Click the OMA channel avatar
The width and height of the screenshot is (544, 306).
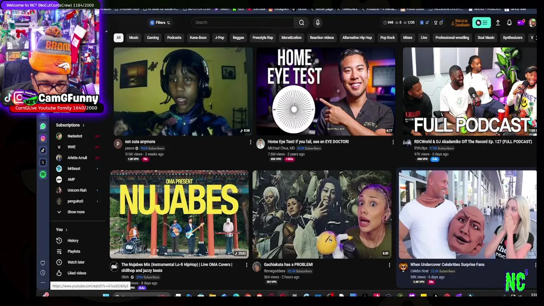point(114,266)
